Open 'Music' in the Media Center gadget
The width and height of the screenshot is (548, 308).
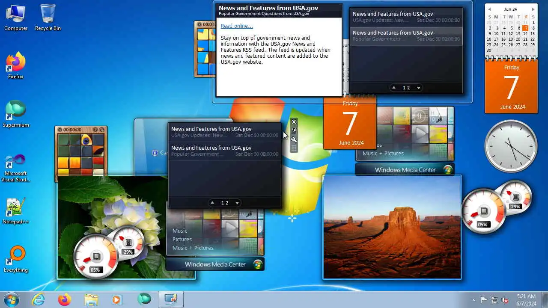tap(180, 231)
